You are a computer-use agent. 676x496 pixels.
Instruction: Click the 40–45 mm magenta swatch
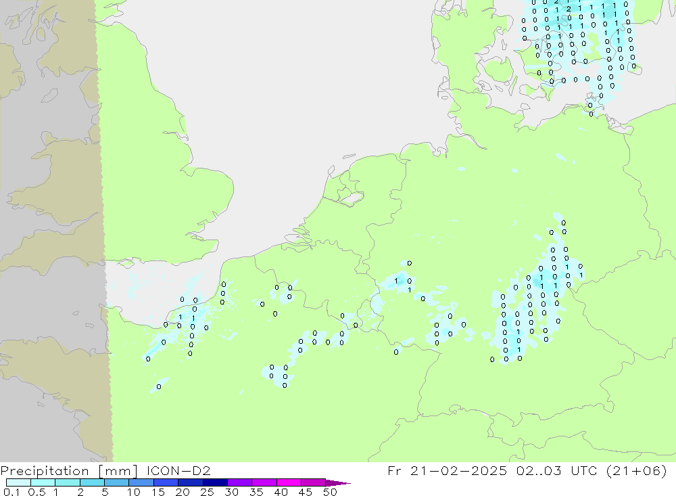[289, 482]
